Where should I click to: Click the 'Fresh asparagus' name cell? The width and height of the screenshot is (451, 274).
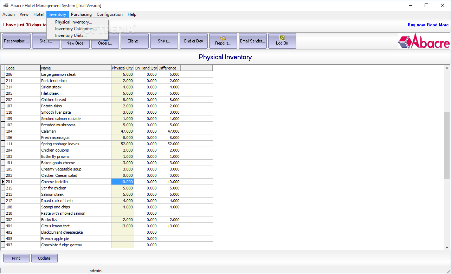pos(76,138)
